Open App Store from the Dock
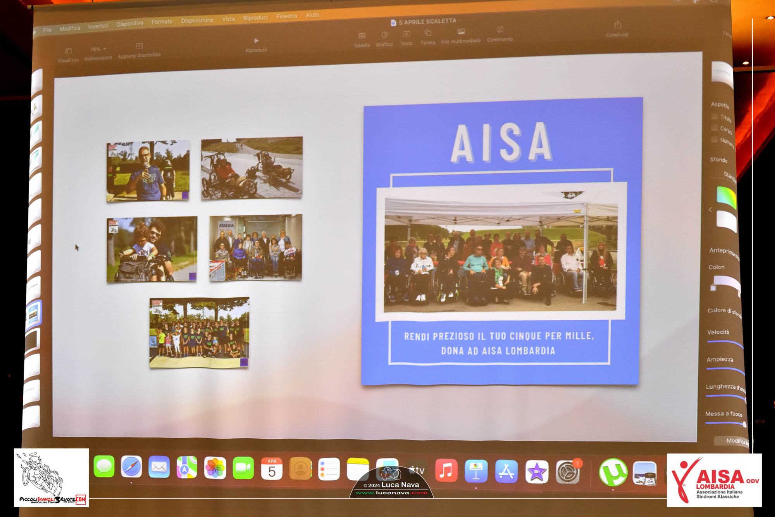 click(506, 471)
